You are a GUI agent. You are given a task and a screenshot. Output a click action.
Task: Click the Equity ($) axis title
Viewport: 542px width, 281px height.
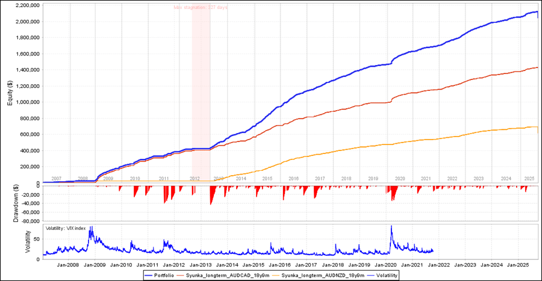click(x=10, y=93)
